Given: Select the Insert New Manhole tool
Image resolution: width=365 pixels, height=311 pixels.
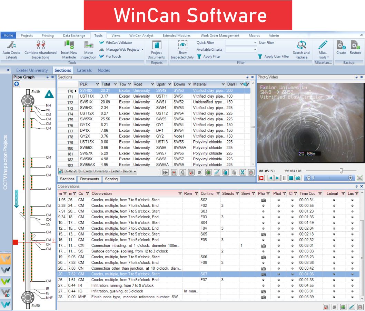Looking at the screenshot, I should [69, 45].
